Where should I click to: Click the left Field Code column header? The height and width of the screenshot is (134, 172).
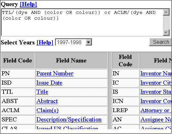[x=18, y=61]
